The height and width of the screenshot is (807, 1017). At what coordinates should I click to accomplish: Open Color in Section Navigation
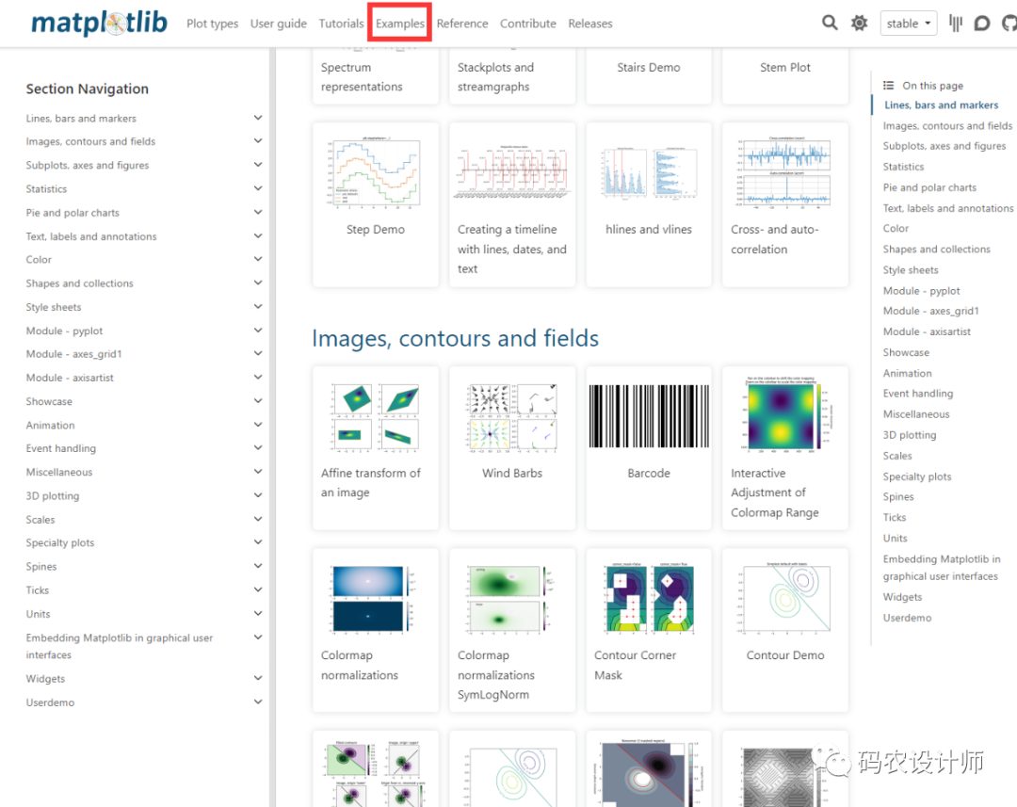[39, 259]
